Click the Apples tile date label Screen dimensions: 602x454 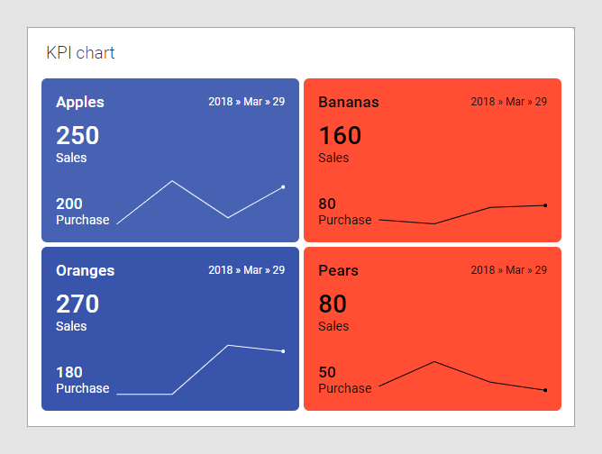pos(246,102)
